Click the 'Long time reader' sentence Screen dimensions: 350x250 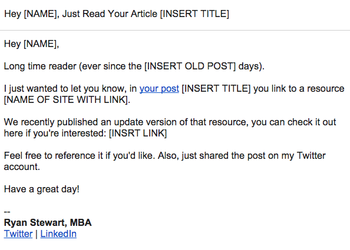coord(134,66)
